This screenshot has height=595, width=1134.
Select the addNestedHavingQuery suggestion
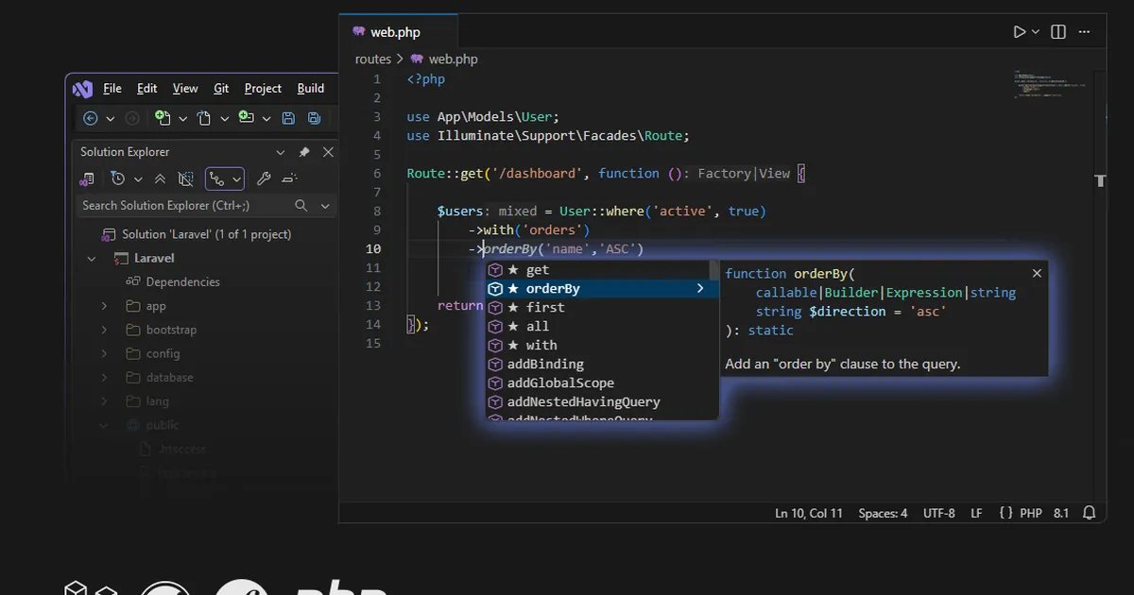tap(602, 402)
